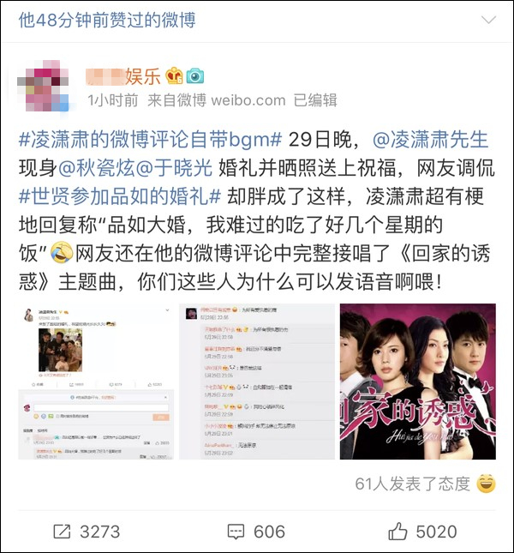Image resolution: width=514 pixels, height=553 pixels.
Task: Tap the gold crown VIP badge
Action: [174, 75]
